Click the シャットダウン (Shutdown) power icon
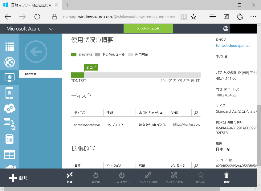Image resolution: width=261 pixels, height=191 pixels. pos(122,175)
